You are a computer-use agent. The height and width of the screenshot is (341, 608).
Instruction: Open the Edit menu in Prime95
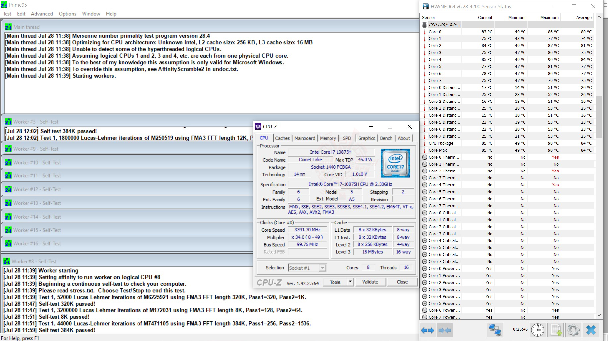21,14
